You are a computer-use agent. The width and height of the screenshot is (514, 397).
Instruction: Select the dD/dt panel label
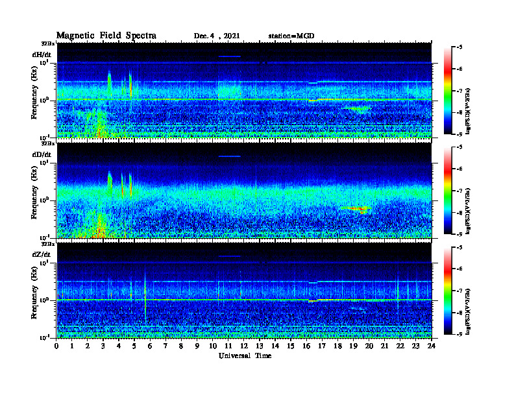pyautogui.click(x=42, y=154)
